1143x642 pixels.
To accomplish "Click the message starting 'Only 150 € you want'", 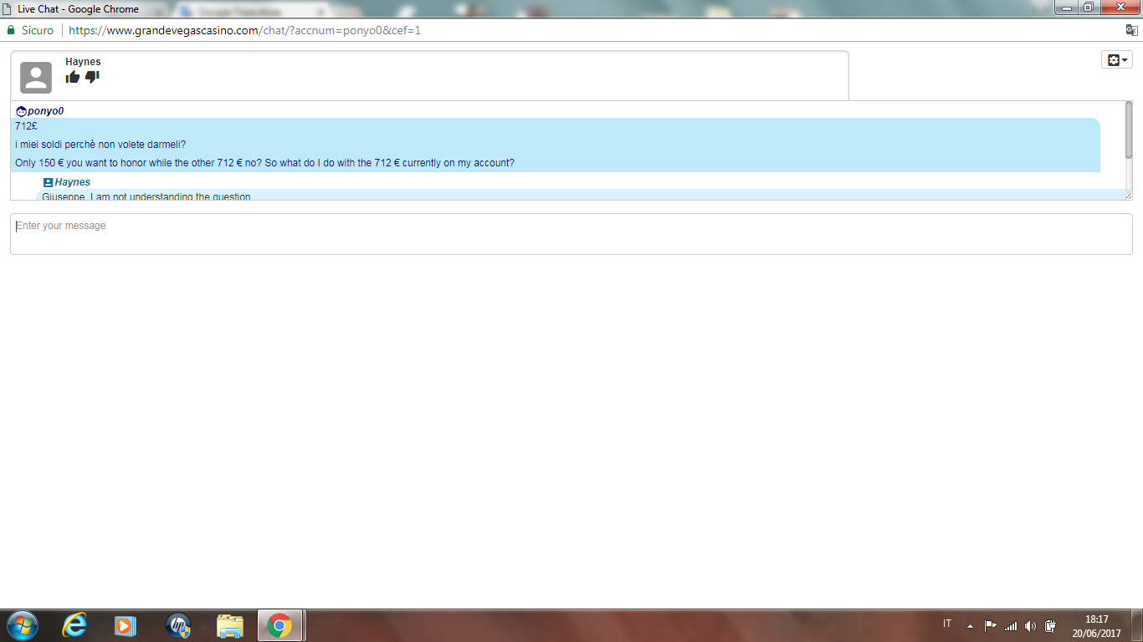I will [x=264, y=163].
